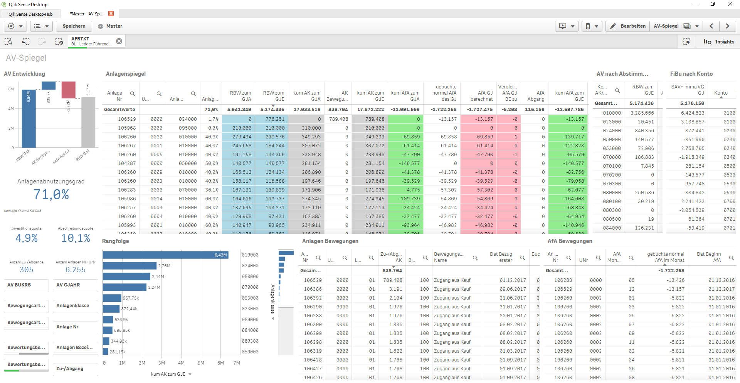Search AfA Mon... column in AfA Bewegungen
The width and height of the screenshot is (740, 383).
631,258
